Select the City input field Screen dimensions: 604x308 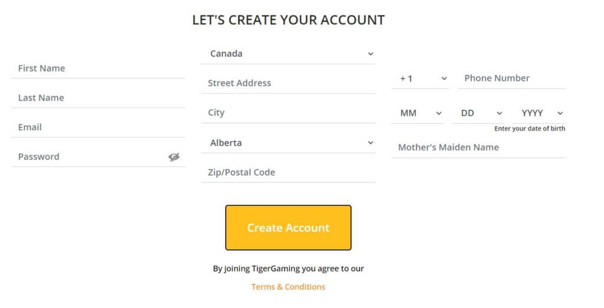pyautogui.click(x=288, y=113)
